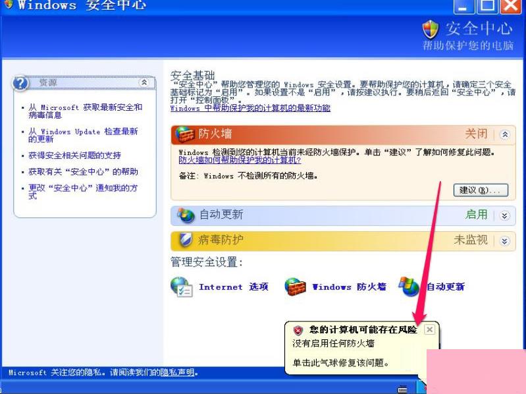
Task: Open link get support for security issues
Action: pyautogui.click(x=74, y=155)
